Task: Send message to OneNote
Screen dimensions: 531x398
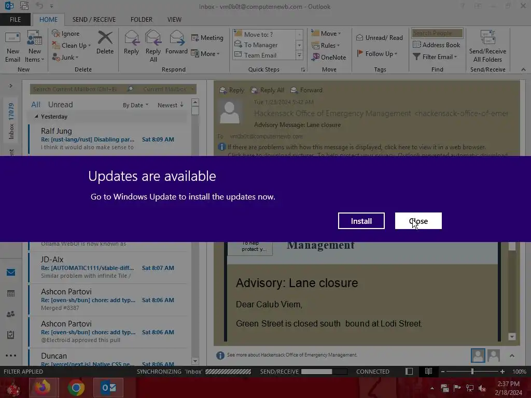Action: [x=329, y=57]
